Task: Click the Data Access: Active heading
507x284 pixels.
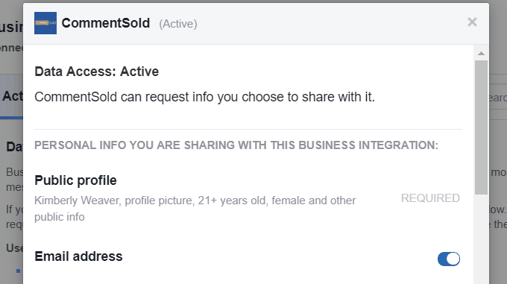Action: coord(97,72)
